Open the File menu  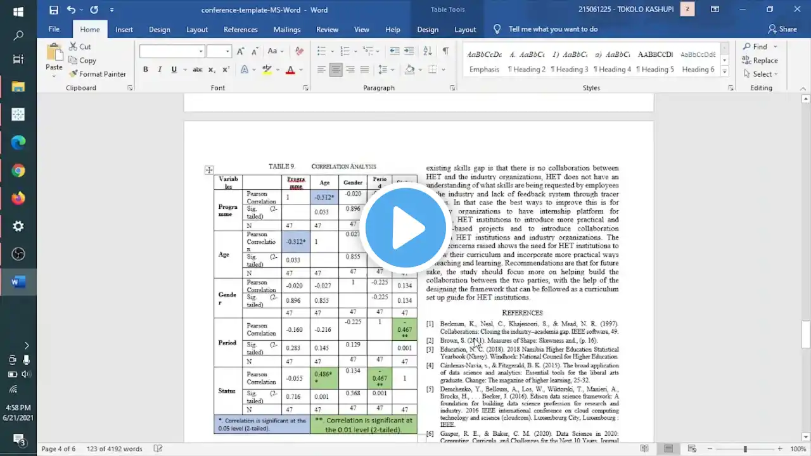[54, 29]
